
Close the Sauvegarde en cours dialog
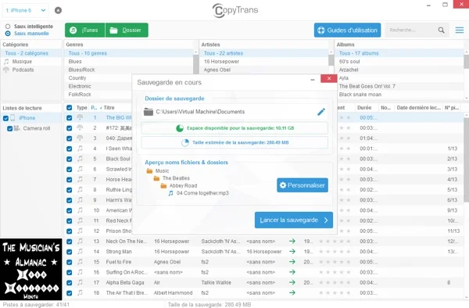click(329, 79)
